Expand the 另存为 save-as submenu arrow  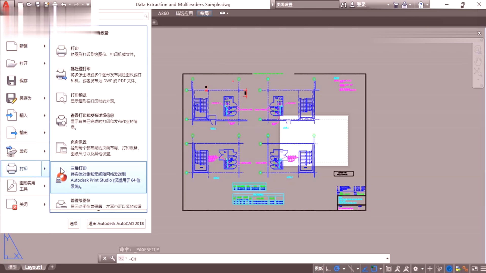(x=45, y=98)
